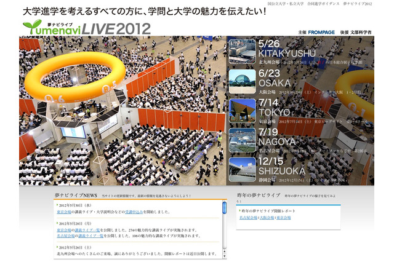The image size is (394, 262).
Task: Click the page tagline headline text
Action: (x=145, y=12)
